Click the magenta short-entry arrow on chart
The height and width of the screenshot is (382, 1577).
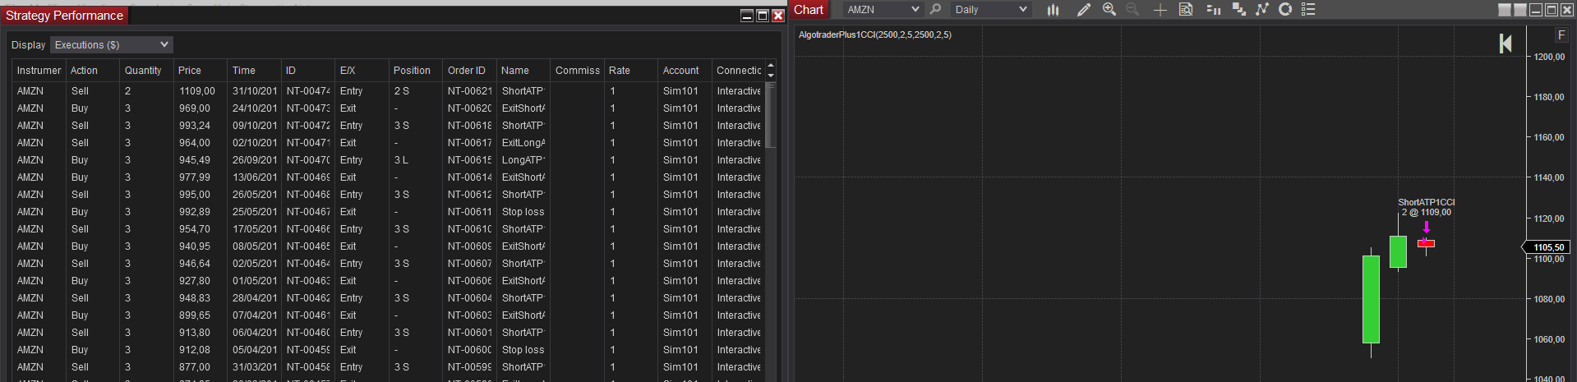click(x=1427, y=228)
